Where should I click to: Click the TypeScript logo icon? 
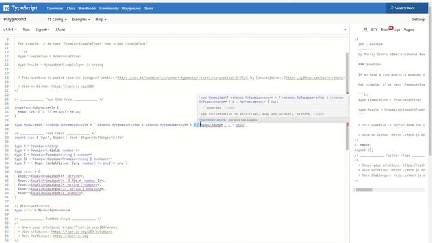6,8
